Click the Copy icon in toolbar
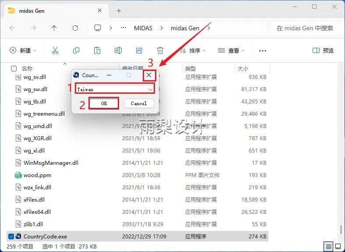 (x=76, y=51)
